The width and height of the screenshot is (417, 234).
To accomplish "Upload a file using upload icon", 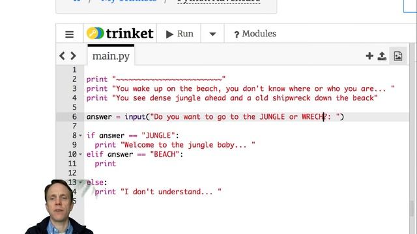I will (x=382, y=56).
